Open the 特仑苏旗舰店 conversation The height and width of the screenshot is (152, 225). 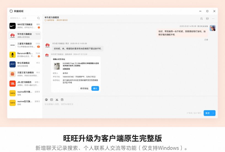click(x=25, y=64)
